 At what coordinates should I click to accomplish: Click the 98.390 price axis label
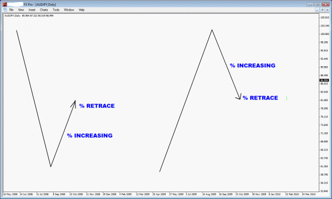325,42
